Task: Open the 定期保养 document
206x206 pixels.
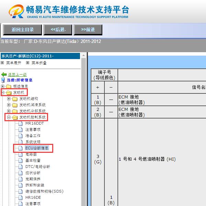Action: point(33,179)
